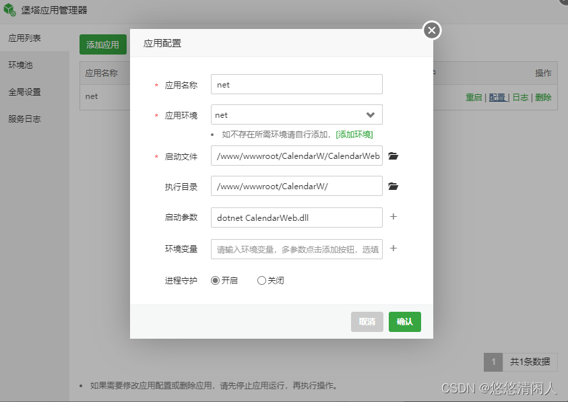The width and height of the screenshot is (568, 402).
Task: Restart the net app via 重启 link
Action: coord(474,96)
